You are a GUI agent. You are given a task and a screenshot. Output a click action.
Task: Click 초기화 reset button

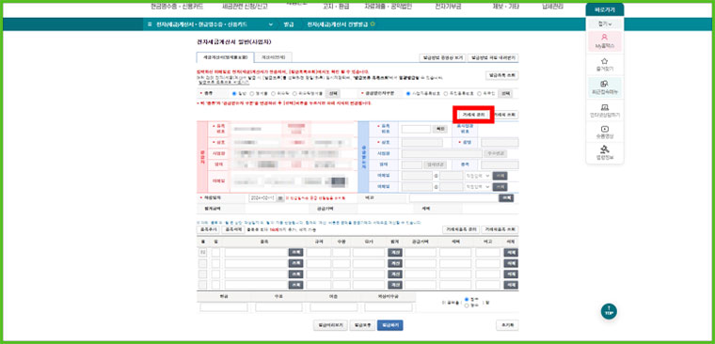click(x=507, y=325)
